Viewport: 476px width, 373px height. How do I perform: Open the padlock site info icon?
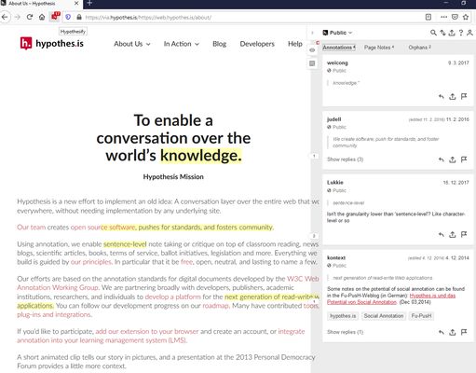click(x=79, y=17)
